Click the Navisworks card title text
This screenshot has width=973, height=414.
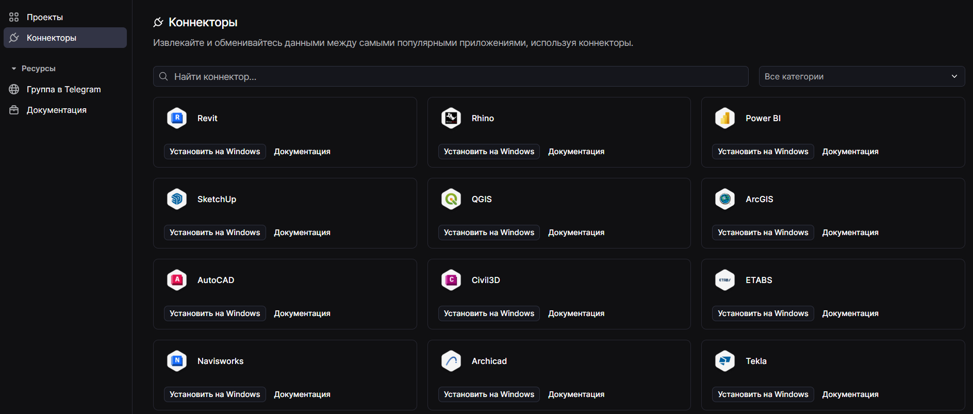pyautogui.click(x=220, y=361)
